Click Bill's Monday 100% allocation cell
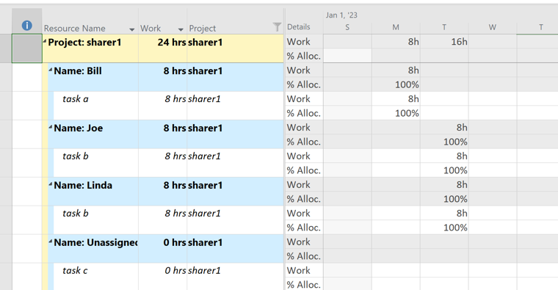The image size is (558, 290). [396, 84]
